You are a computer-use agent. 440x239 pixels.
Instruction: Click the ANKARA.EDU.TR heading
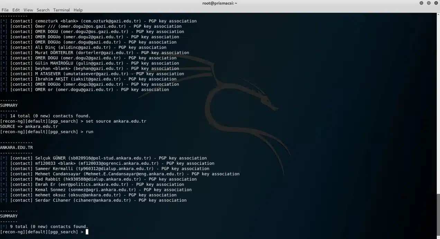point(16,147)
